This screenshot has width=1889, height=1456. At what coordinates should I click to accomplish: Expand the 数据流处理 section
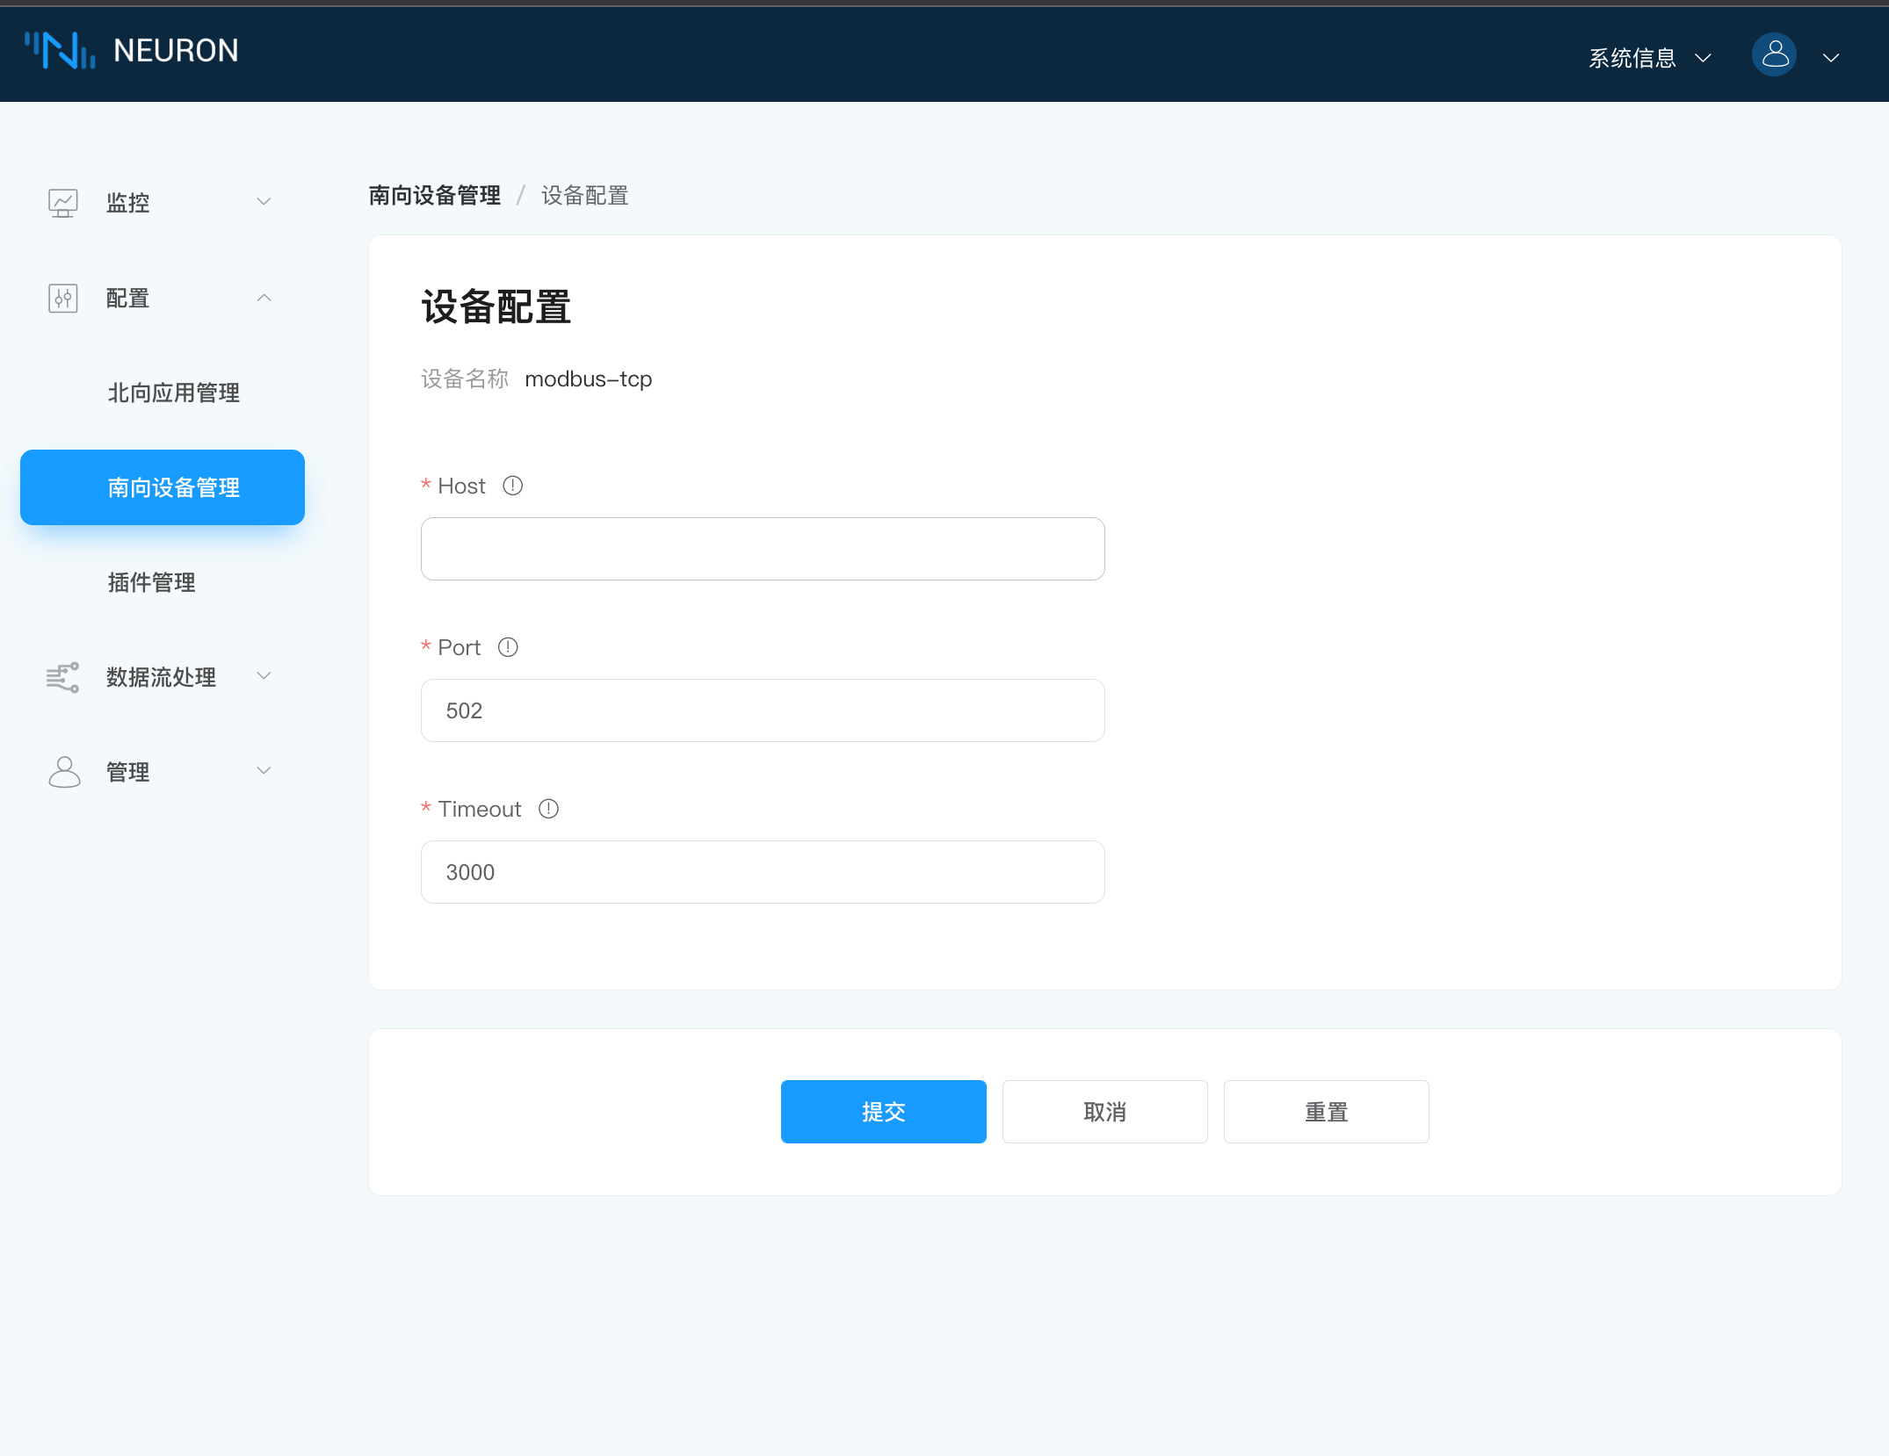pos(264,676)
